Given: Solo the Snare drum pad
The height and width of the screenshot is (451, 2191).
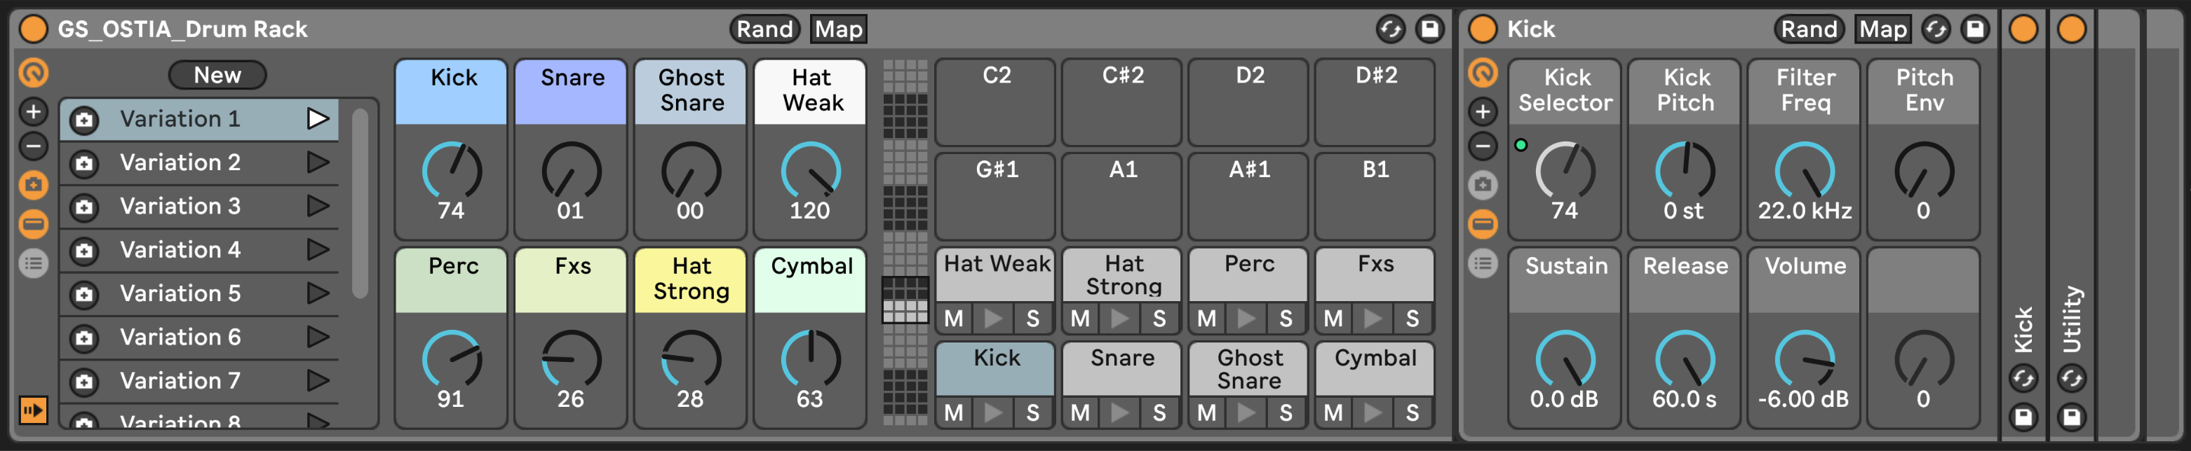Looking at the screenshot, I should point(1159,412).
